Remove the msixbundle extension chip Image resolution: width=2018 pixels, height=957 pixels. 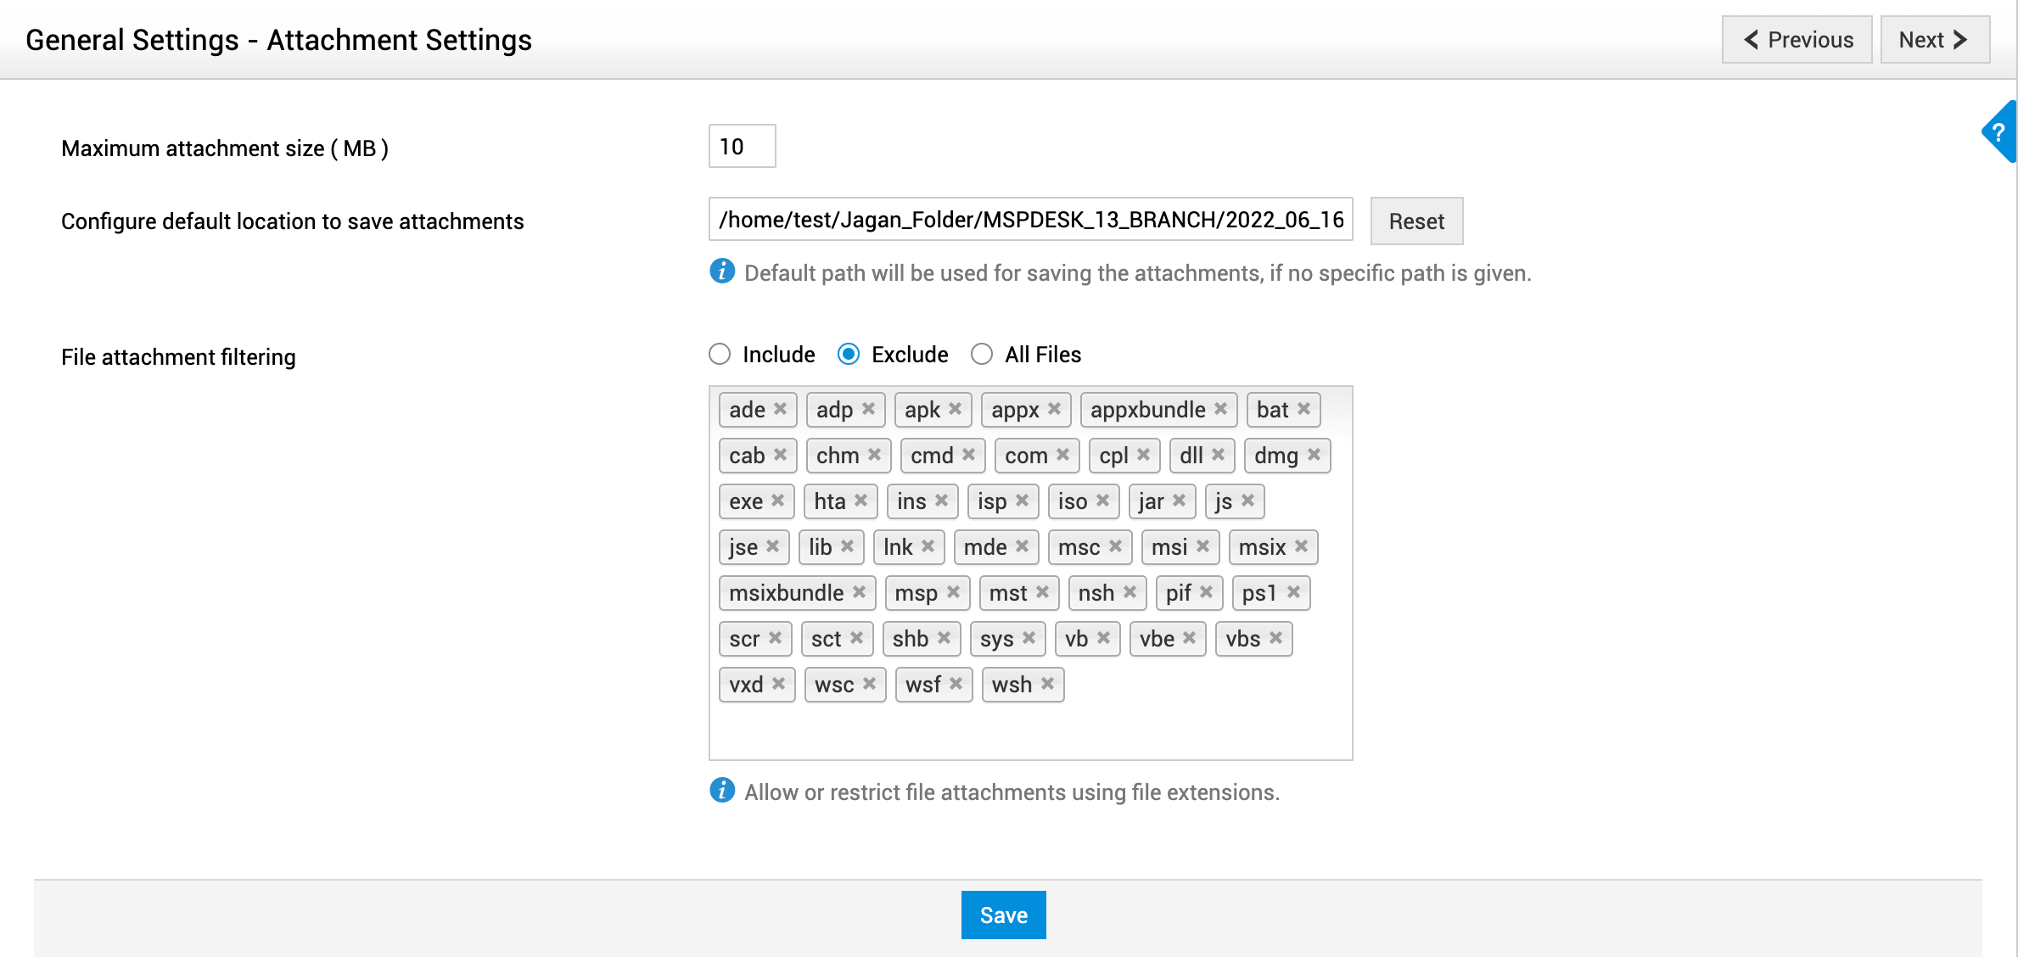pos(860,593)
